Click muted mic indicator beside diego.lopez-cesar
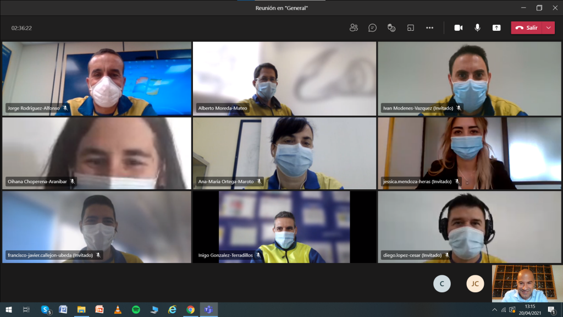The image size is (563, 317). 448,255
